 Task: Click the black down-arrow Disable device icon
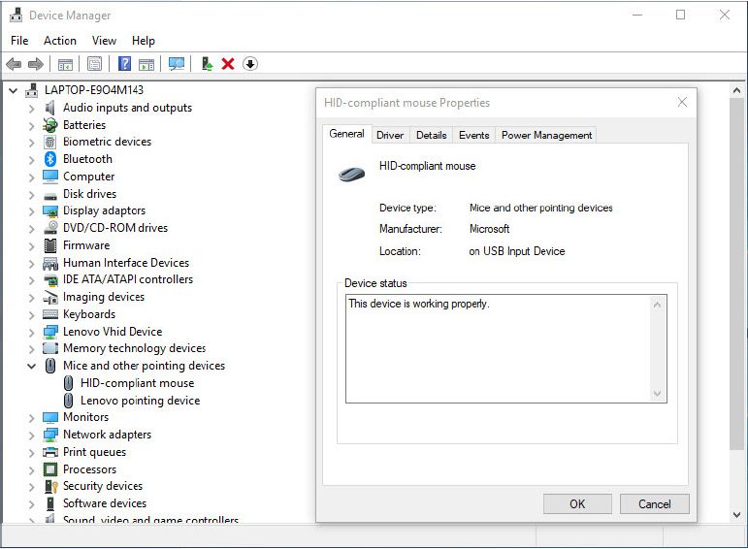(x=250, y=64)
